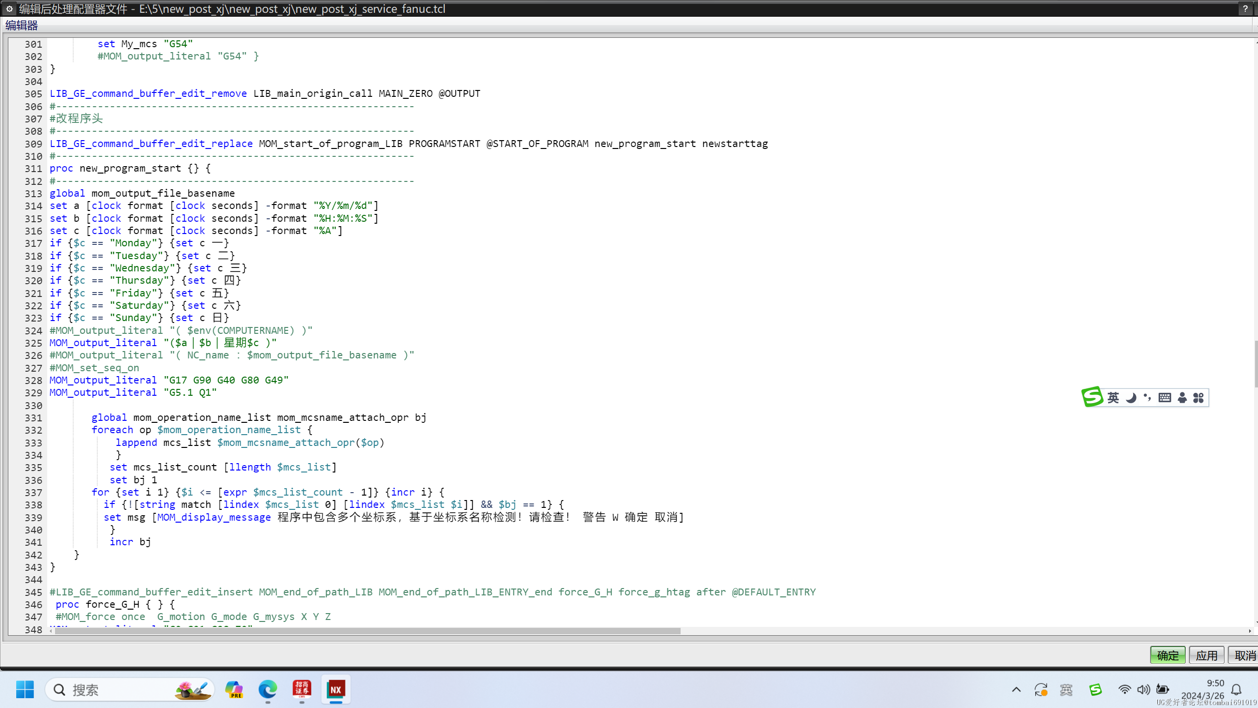Open the Copilot PRE taskbar icon

tap(234, 690)
